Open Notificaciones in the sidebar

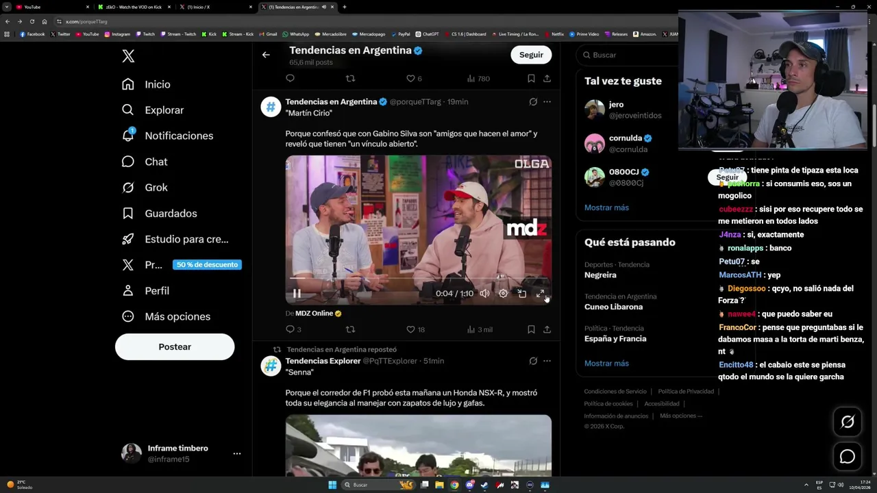tap(167, 136)
